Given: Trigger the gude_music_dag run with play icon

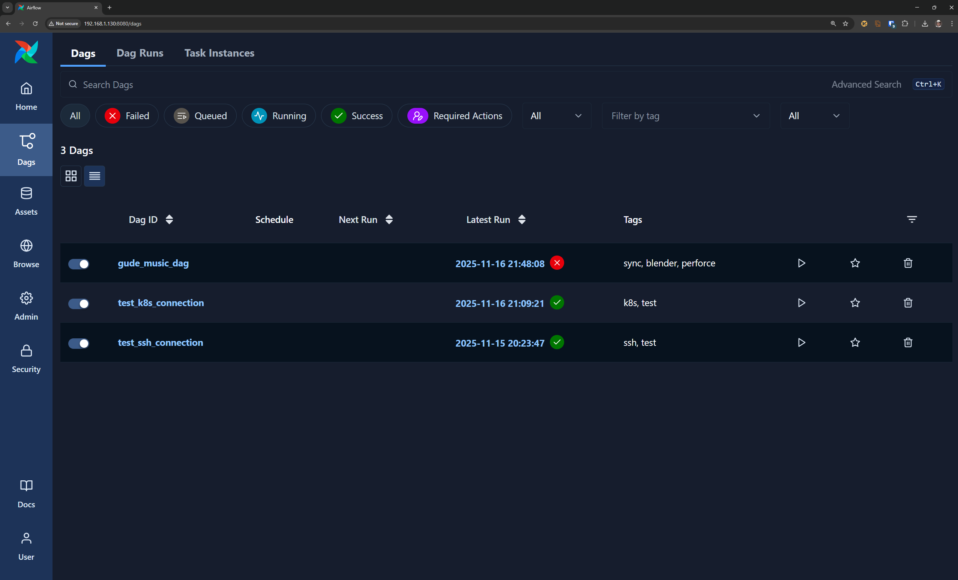Looking at the screenshot, I should (801, 263).
